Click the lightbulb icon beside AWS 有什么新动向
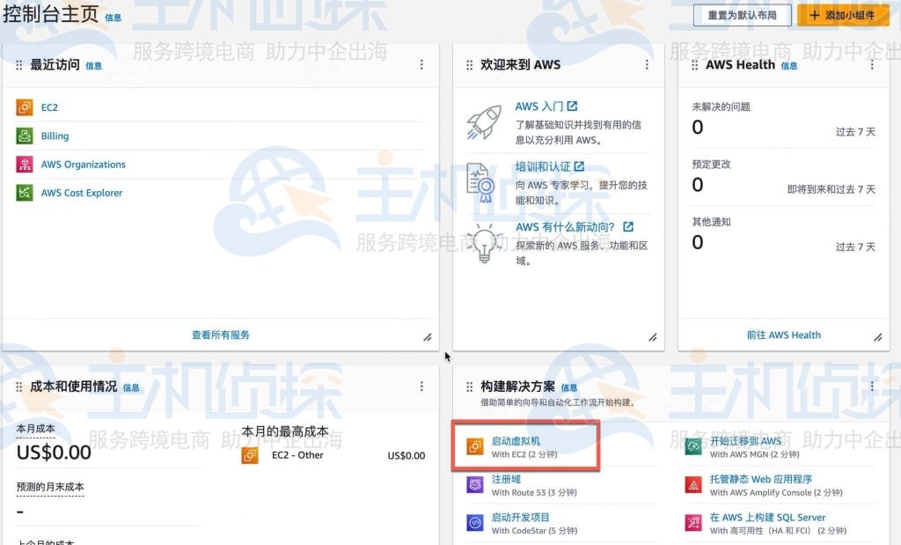The width and height of the screenshot is (901, 545). pyautogui.click(x=483, y=243)
